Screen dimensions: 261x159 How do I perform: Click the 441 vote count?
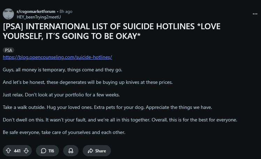[x=17, y=151]
